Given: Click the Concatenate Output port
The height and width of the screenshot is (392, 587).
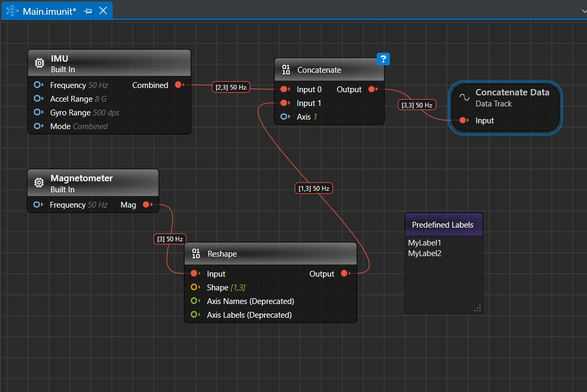Looking at the screenshot, I should (373, 89).
